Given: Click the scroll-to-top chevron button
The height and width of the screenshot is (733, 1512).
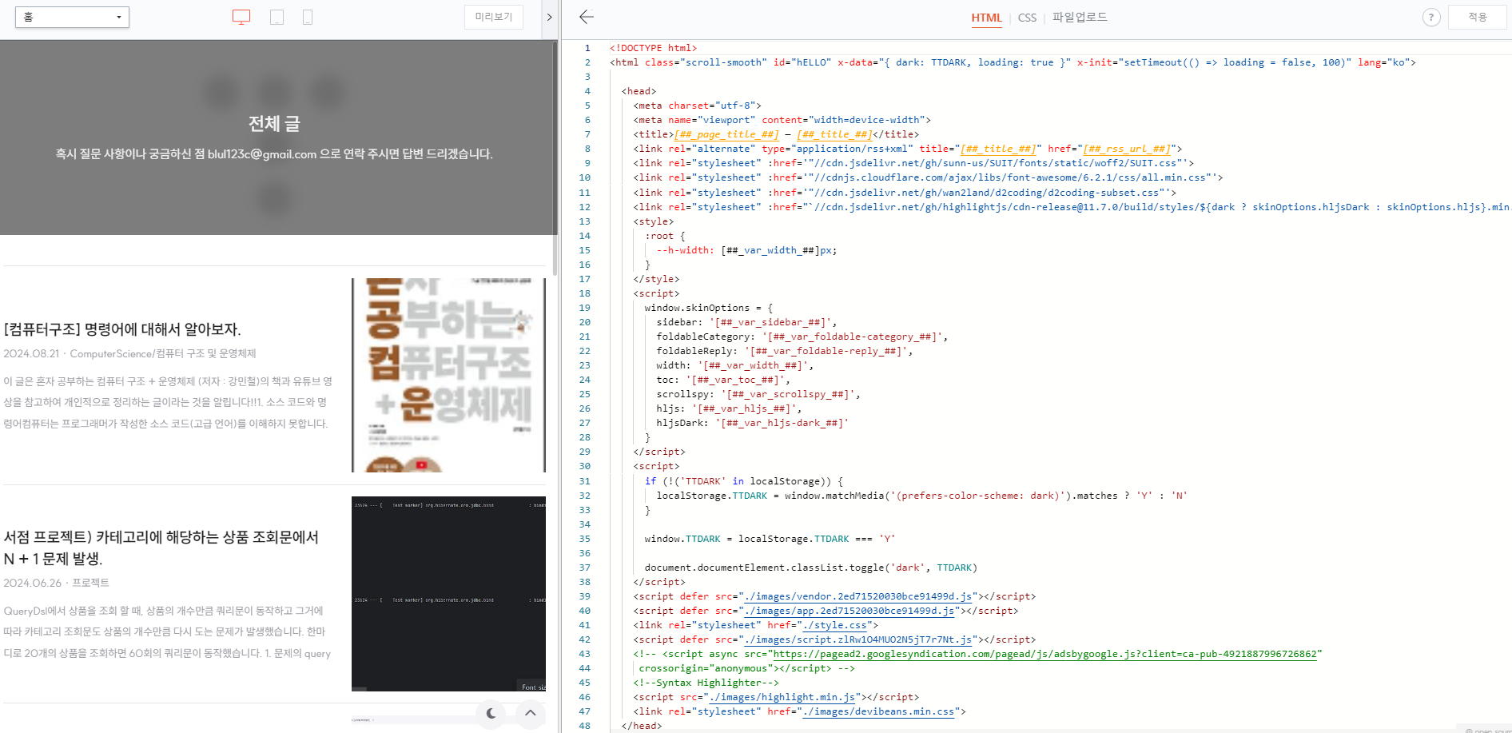Looking at the screenshot, I should pos(531,713).
